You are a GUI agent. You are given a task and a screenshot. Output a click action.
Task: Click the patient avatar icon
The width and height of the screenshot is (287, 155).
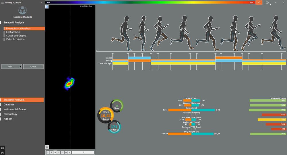[22, 11]
